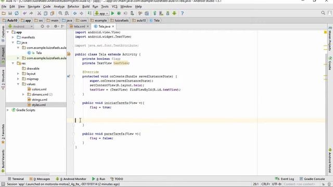
Task: Click the Make Project icon
Action: (89, 14)
